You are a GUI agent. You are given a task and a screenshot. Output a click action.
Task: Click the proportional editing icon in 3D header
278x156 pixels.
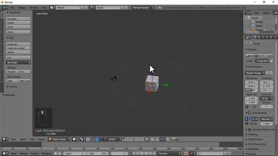tap(152, 139)
